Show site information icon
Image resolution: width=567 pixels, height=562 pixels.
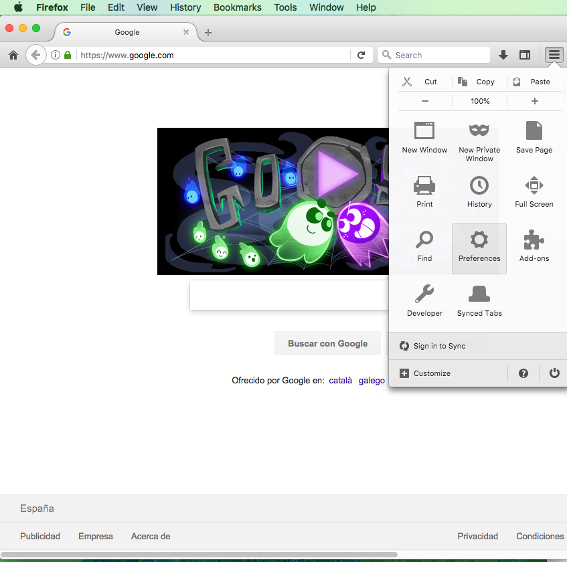pos(56,55)
